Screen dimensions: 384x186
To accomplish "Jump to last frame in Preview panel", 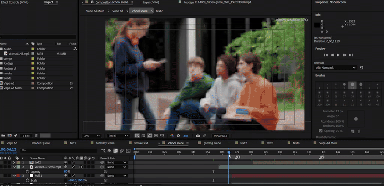I will pos(351,55).
